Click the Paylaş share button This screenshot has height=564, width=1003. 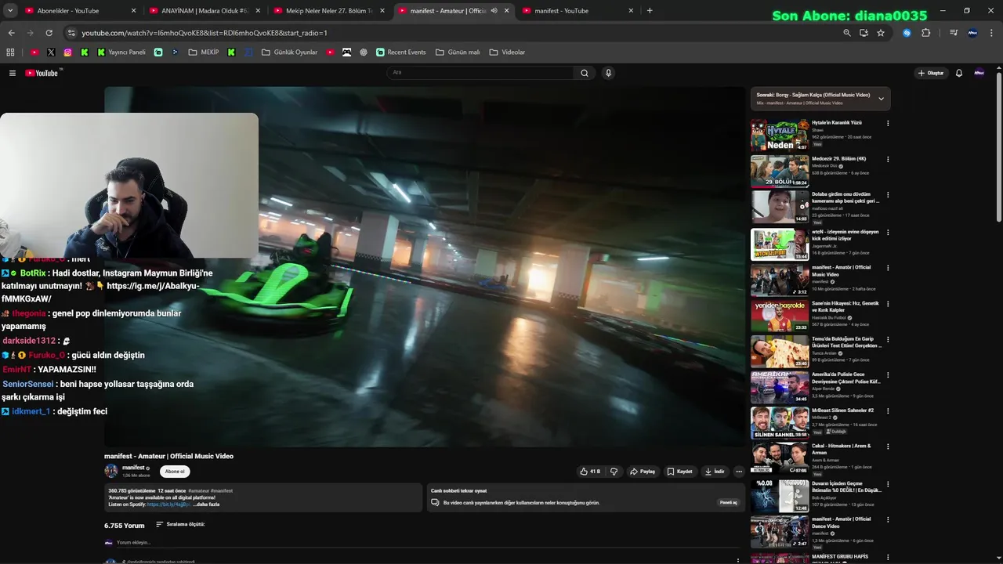tap(643, 472)
